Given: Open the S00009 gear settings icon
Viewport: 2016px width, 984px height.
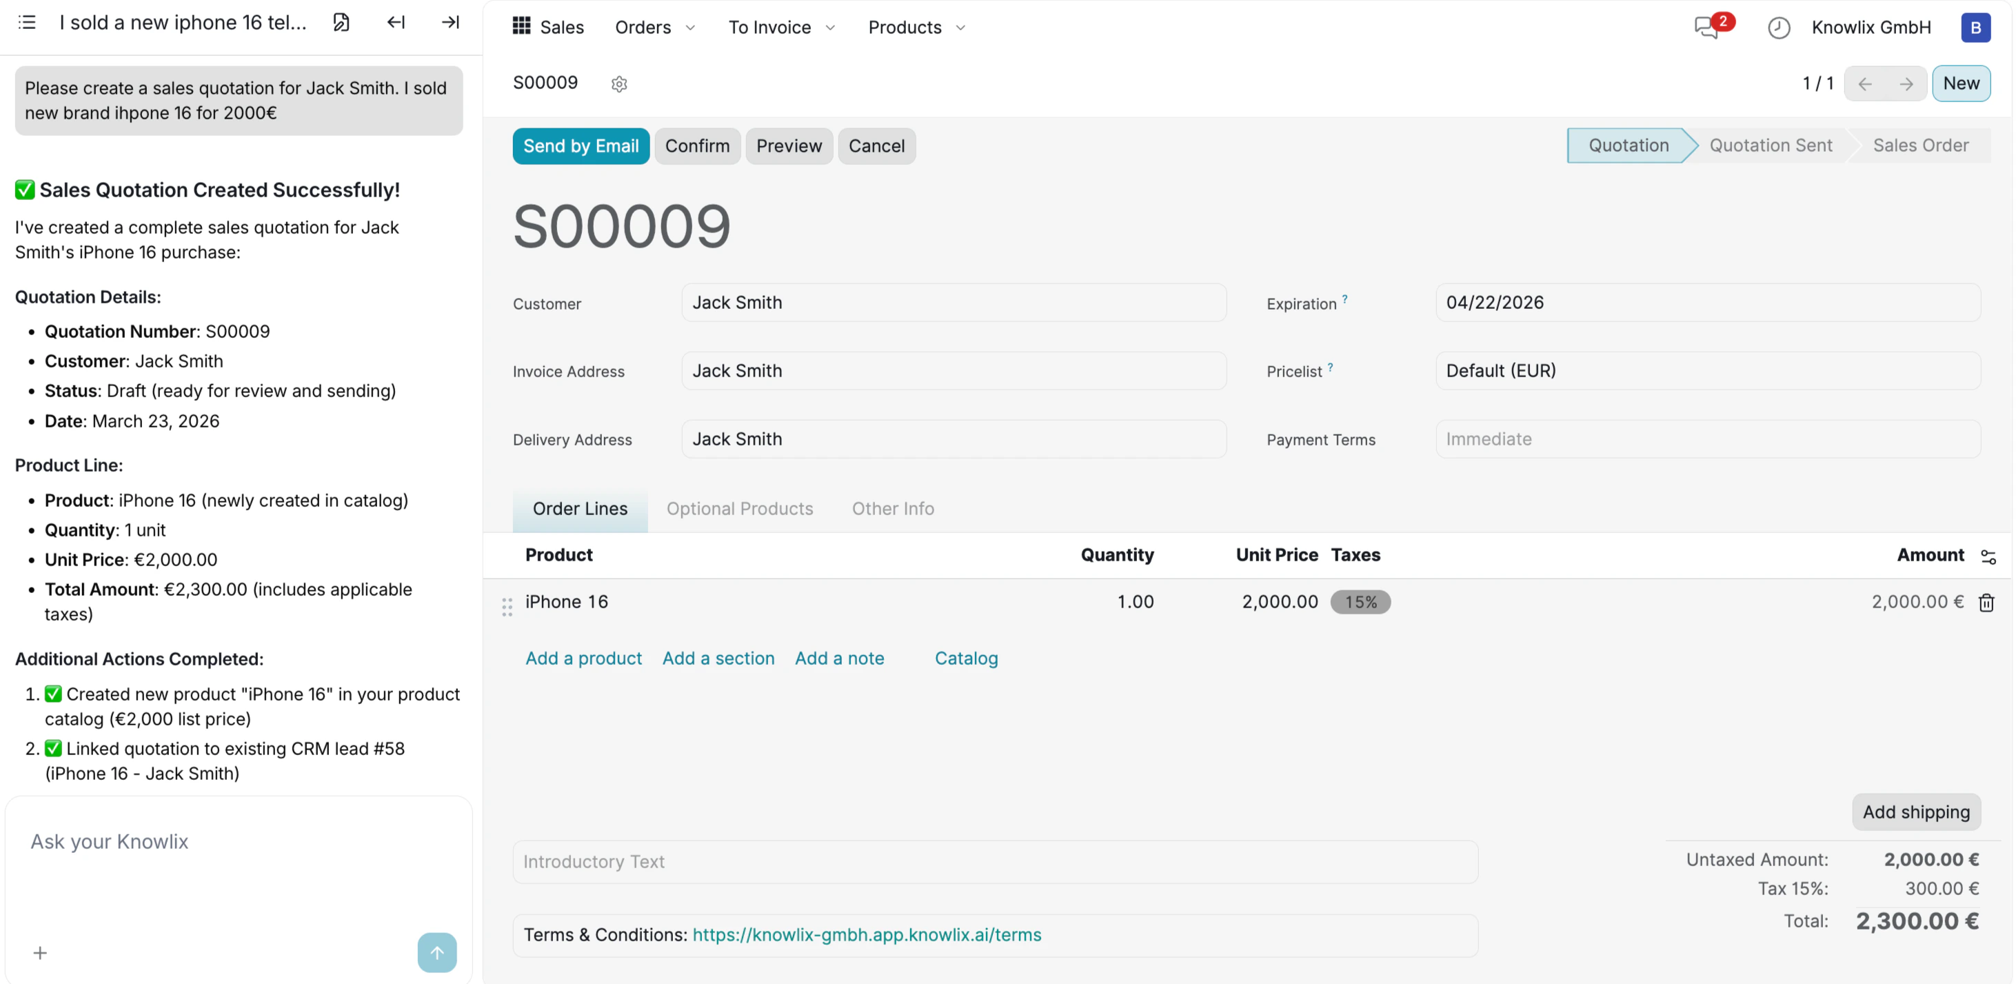Looking at the screenshot, I should (619, 83).
